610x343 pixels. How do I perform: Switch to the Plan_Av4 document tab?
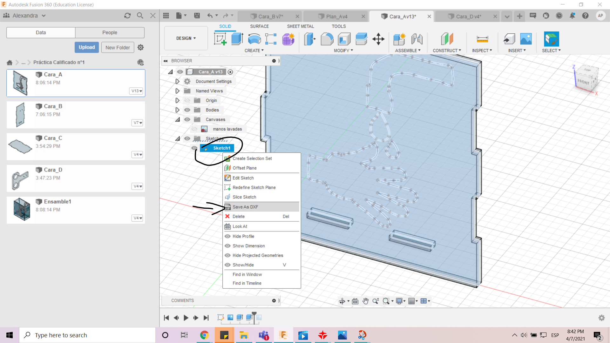(336, 17)
